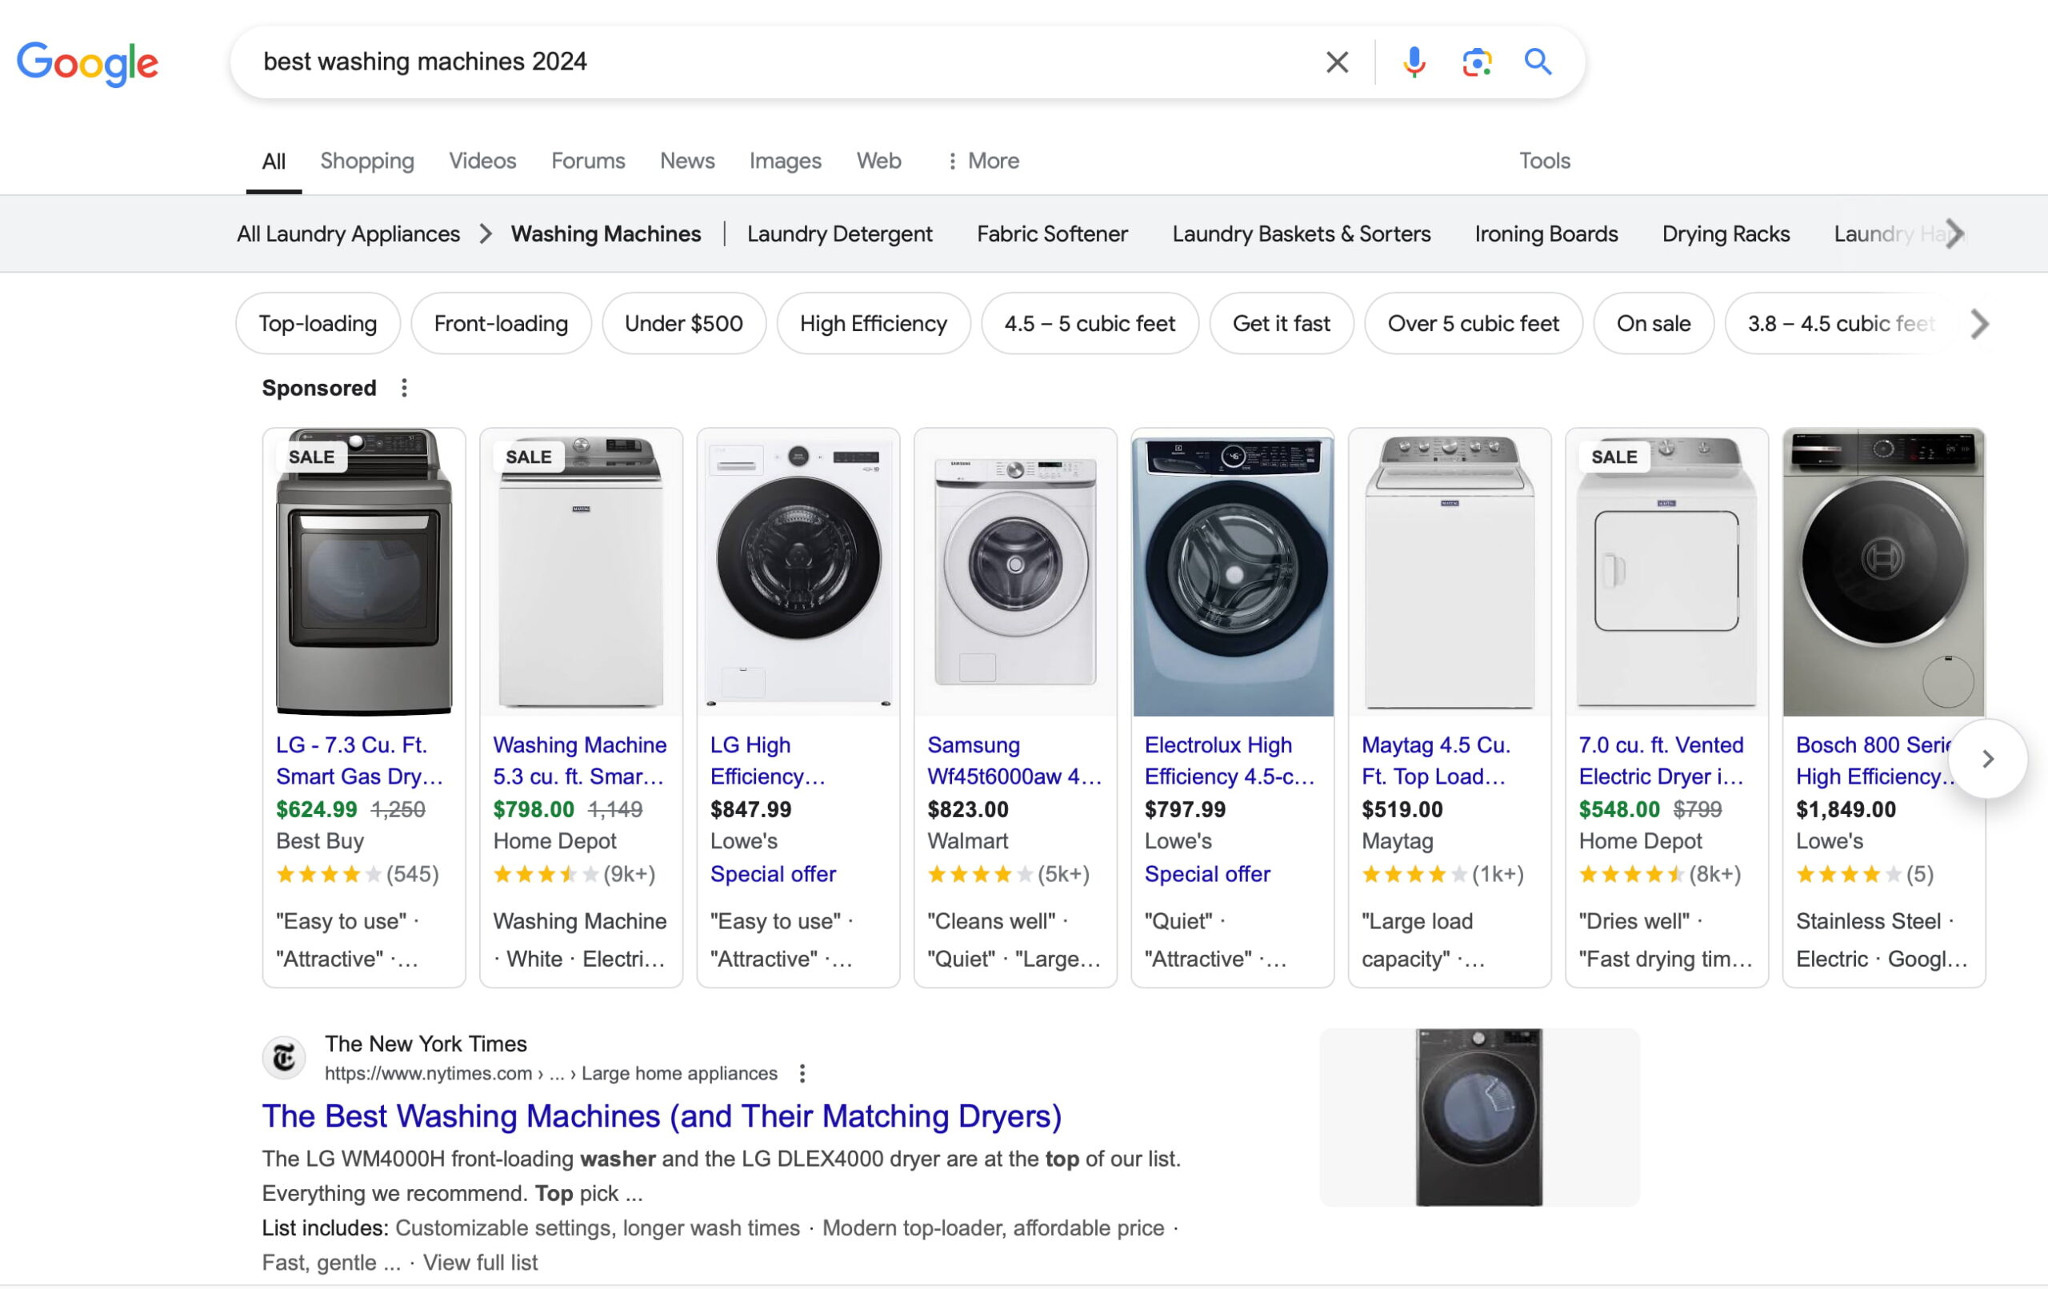Go to All Laundry Appliances category
This screenshot has height=1289, width=2048.
pyautogui.click(x=348, y=233)
